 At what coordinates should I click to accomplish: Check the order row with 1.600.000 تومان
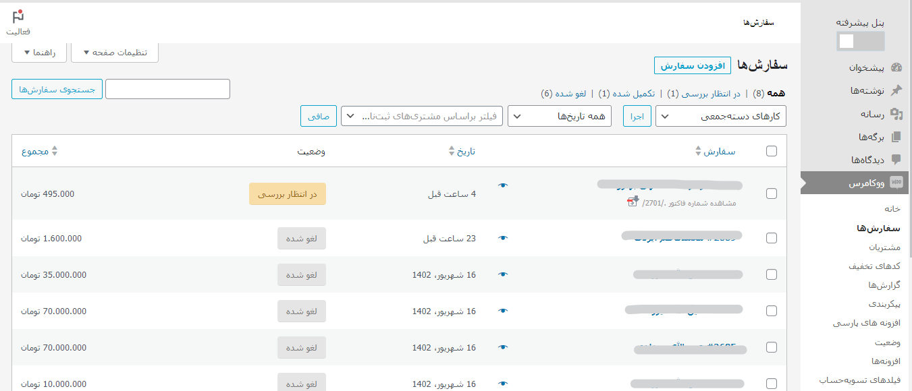tap(772, 238)
